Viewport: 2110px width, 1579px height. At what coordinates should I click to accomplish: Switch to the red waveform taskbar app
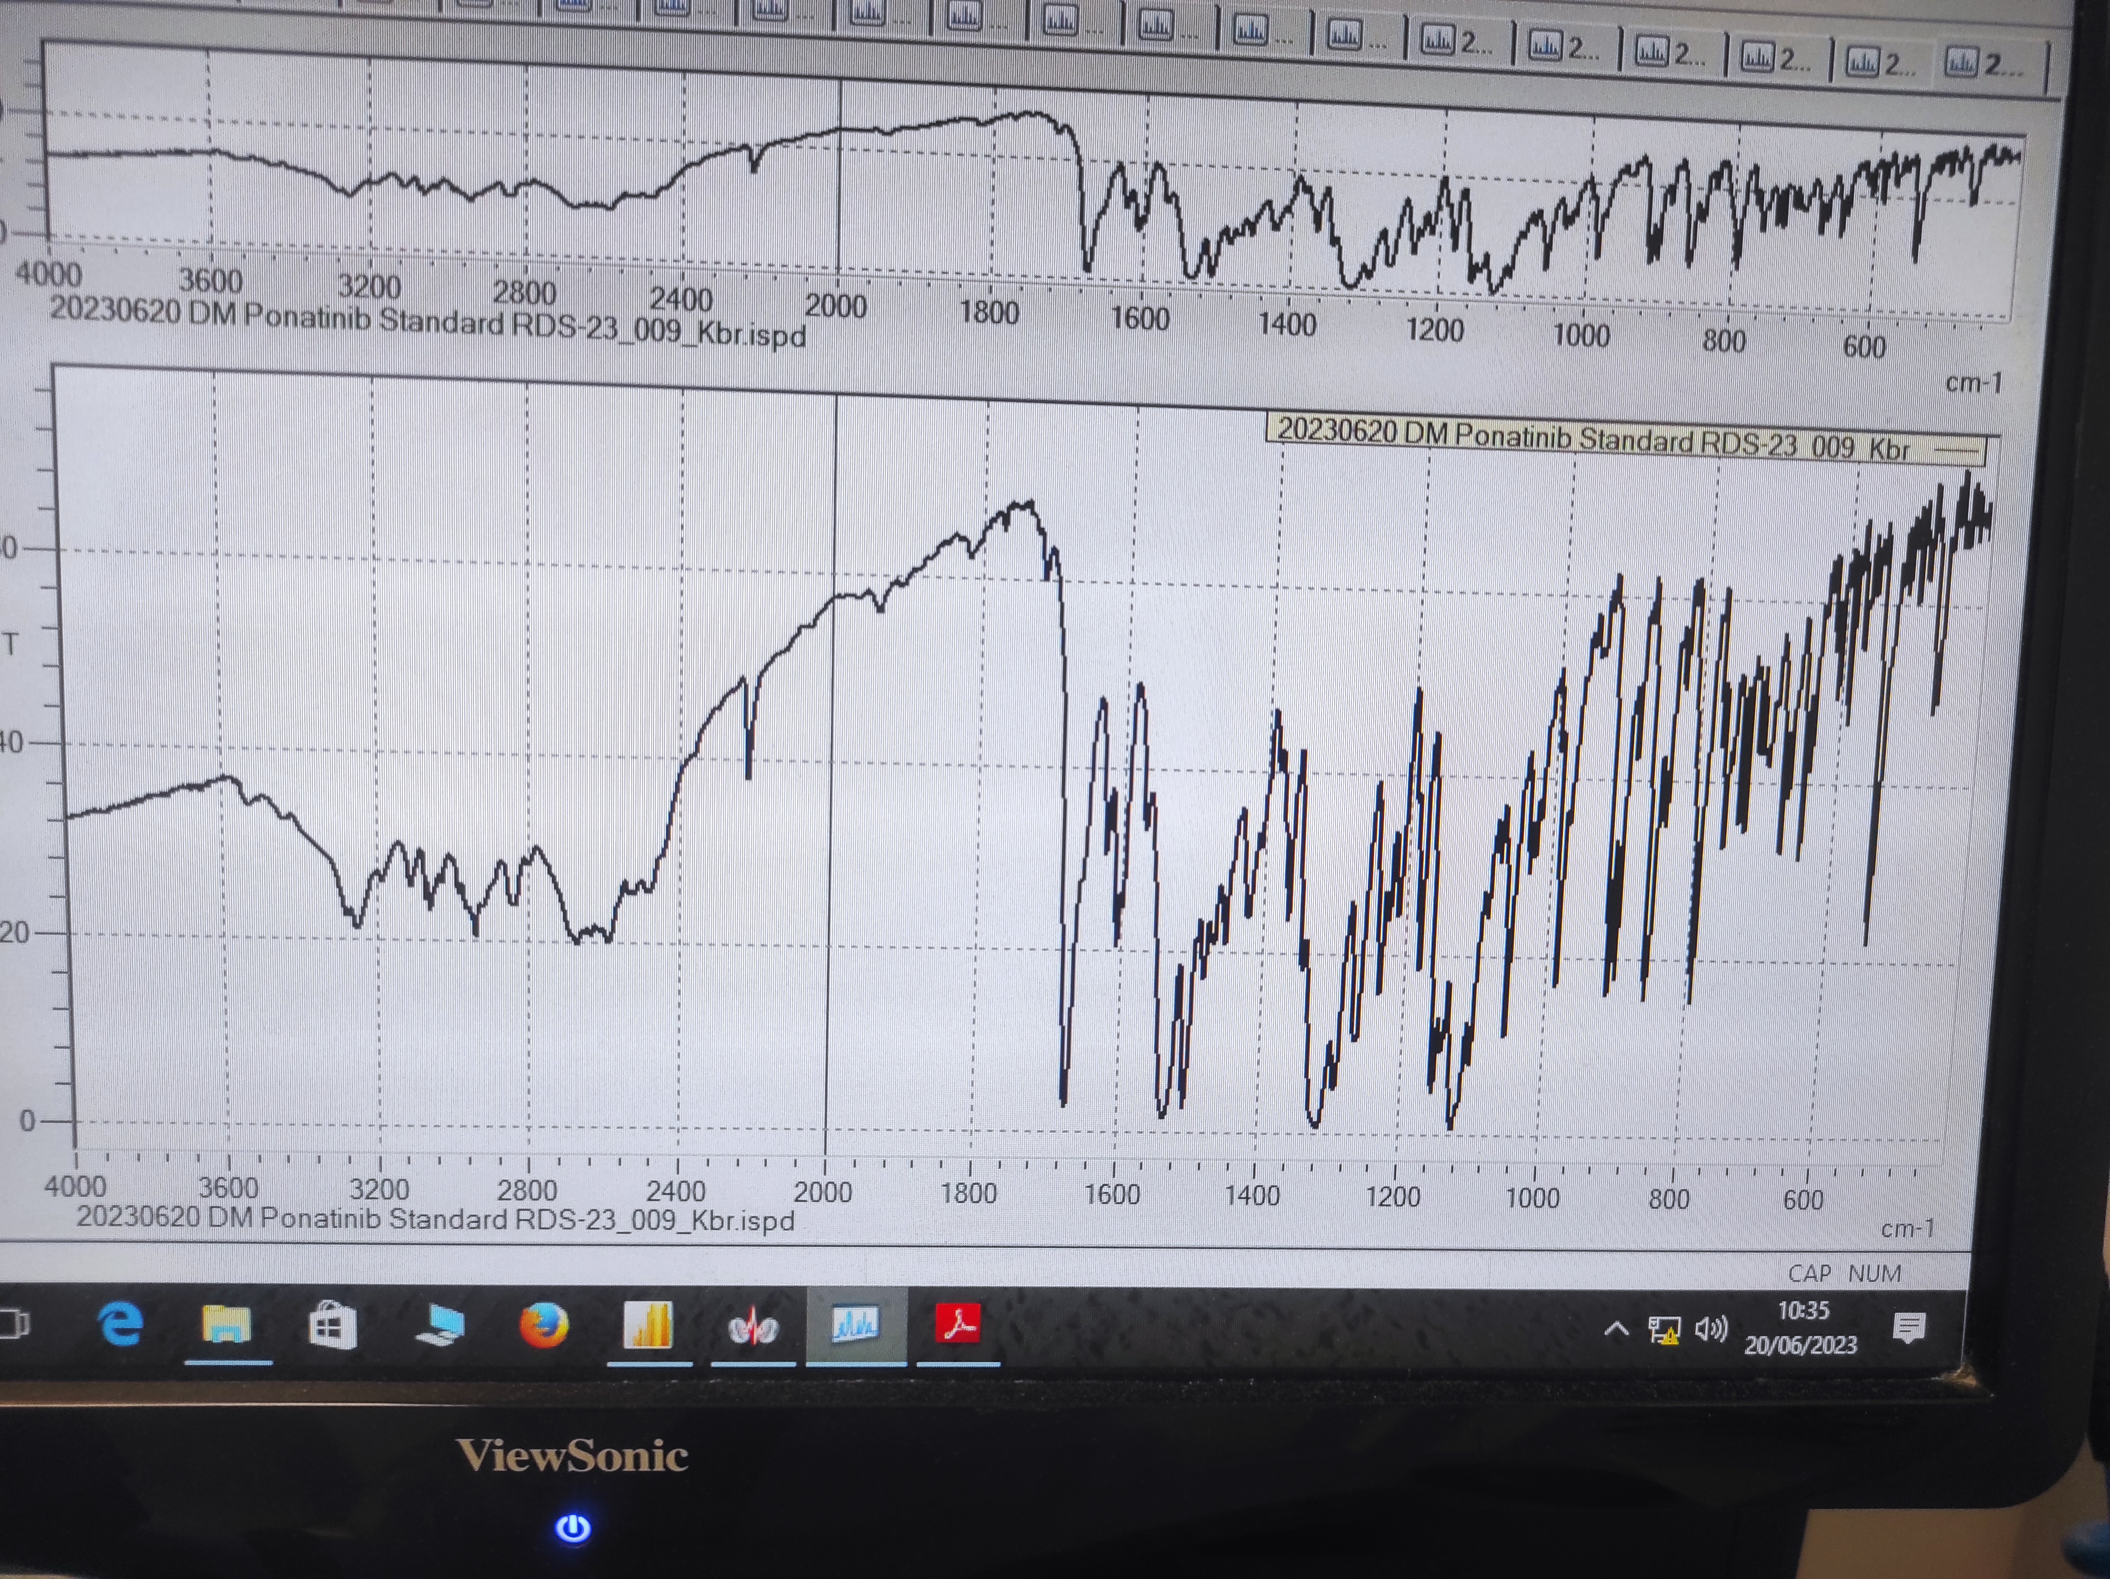click(753, 1327)
